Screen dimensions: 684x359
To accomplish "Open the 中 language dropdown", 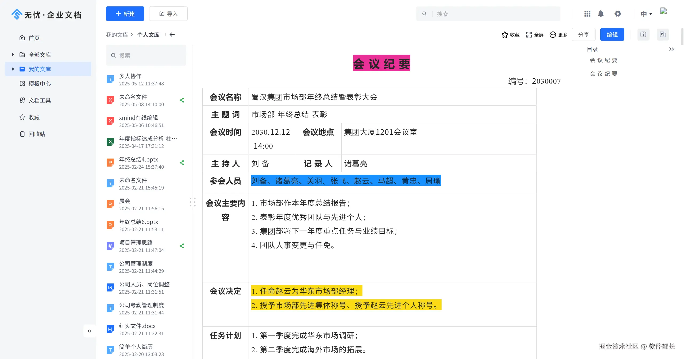I will [646, 14].
